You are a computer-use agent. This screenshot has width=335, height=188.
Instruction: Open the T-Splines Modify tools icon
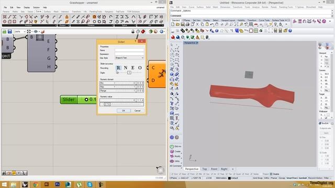click(172, 156)
